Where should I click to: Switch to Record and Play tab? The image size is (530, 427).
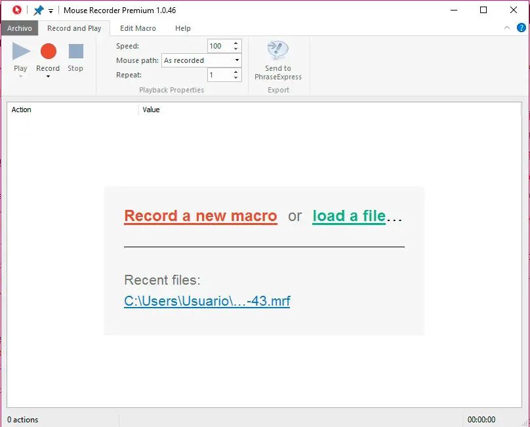74,28
